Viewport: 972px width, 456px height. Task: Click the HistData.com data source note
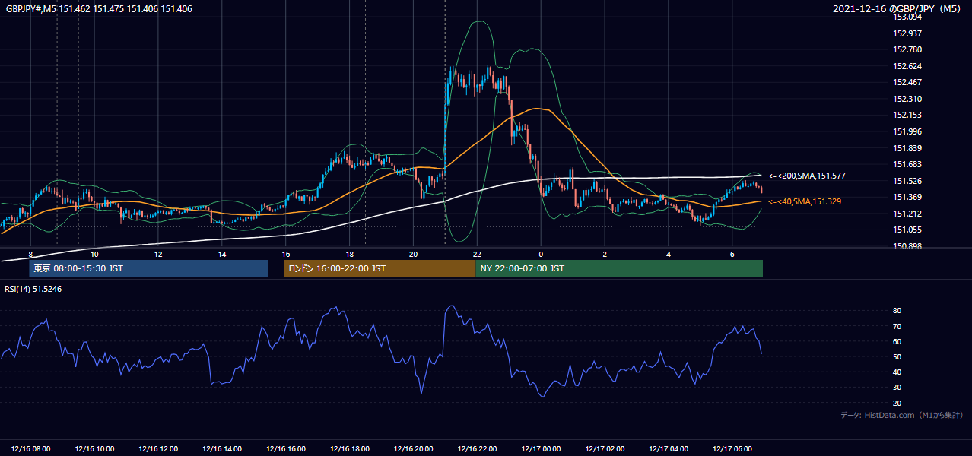coord(901,415)
